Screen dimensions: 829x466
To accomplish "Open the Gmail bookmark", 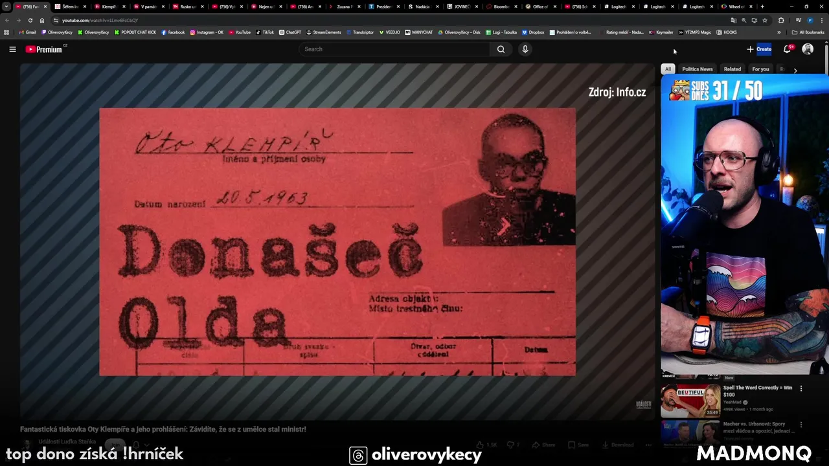I will (x=28, y=32).
